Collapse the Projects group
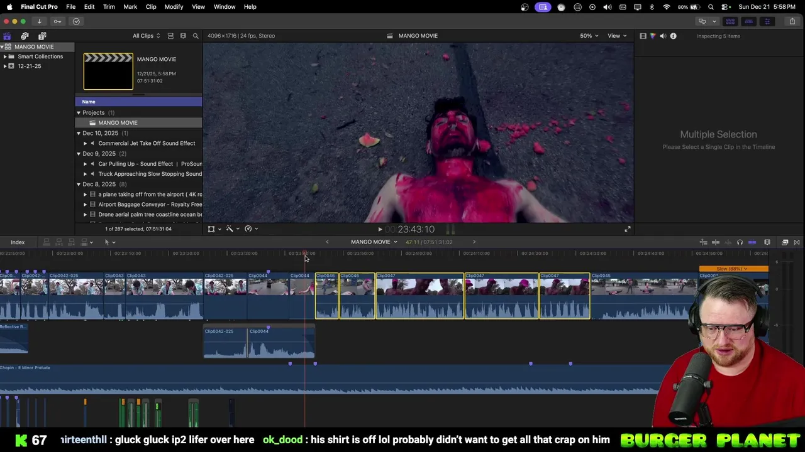805x452 pixels. (x=79, y=112)
